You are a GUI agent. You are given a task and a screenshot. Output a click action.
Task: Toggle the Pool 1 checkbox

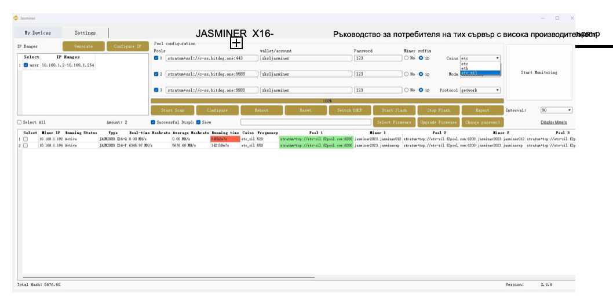[156, 58]
